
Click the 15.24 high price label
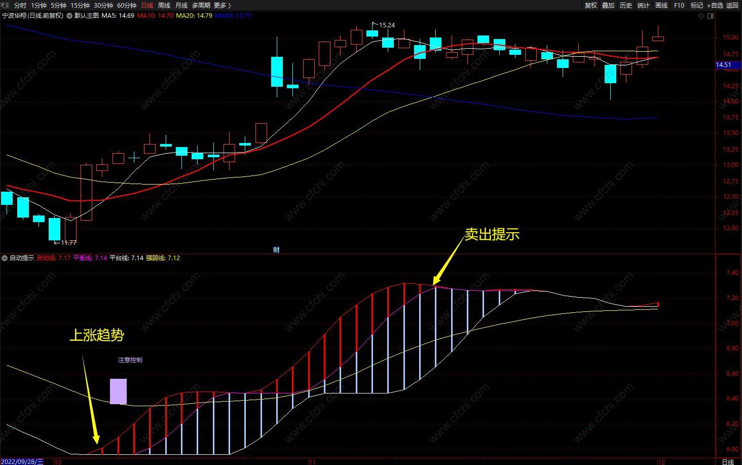[x=387, y=25]
